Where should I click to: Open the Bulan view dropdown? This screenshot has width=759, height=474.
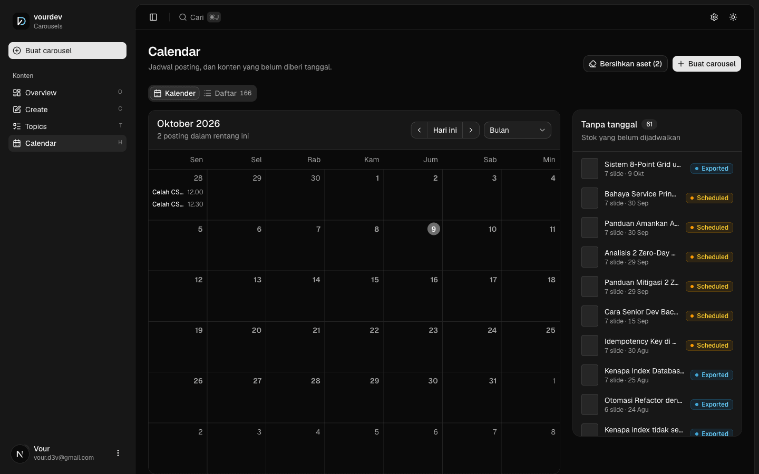(x=518, y=130)
